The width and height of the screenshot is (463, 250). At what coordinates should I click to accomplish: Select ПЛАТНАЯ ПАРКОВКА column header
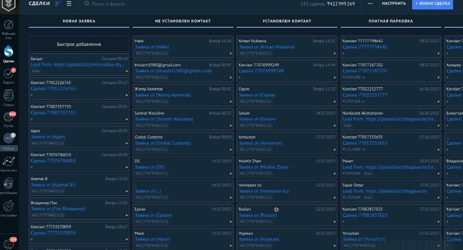[391, 21]
